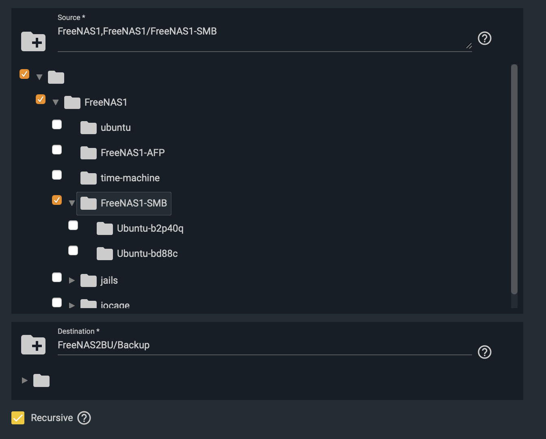Open the Source folder browser icon
Viewport: 546px width, 439px height.
click(33, 41)
